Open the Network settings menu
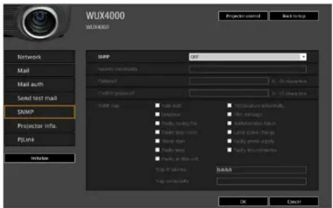Viewport: 333px width, 208px height. point(39,57)
